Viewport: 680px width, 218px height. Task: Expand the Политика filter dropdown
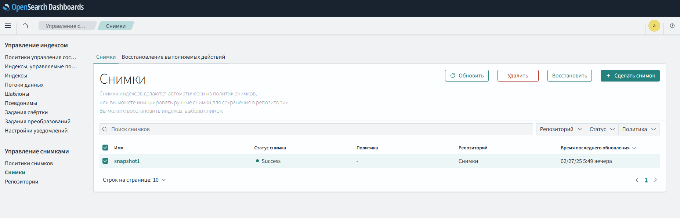pyautogui.click(x=639, y=129)
